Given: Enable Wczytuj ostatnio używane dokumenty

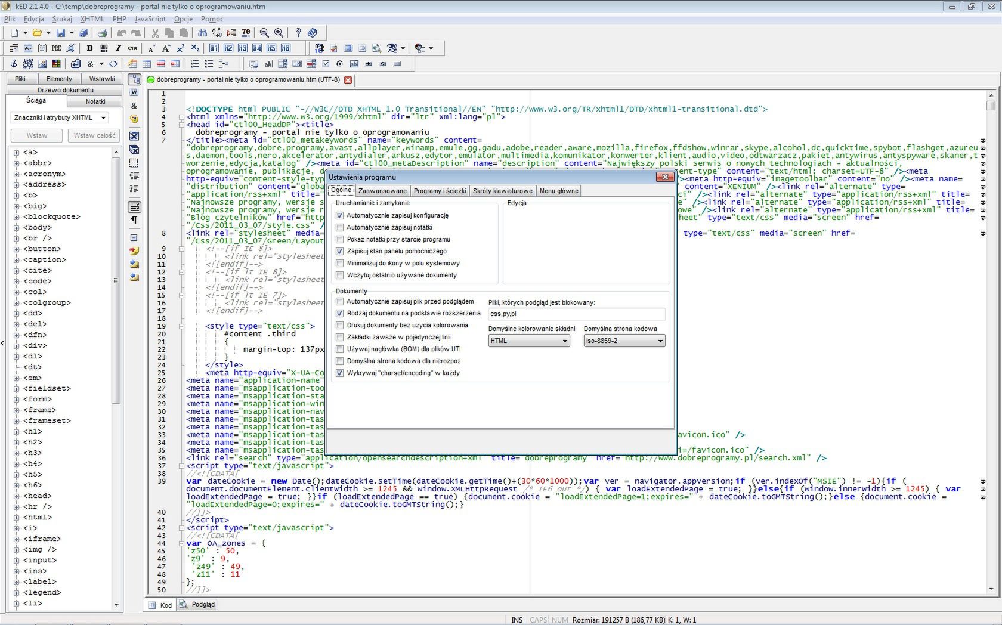Looking at the screenshot, I should [340, 276].
